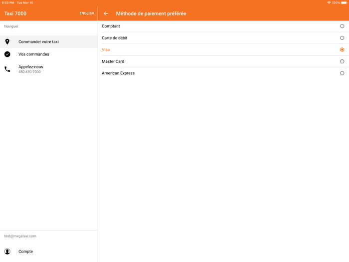Image resolution: width=349 pixels, height=262 pixels.
Task: Select the Master Card radio button
Action: [x=342, y=61]
